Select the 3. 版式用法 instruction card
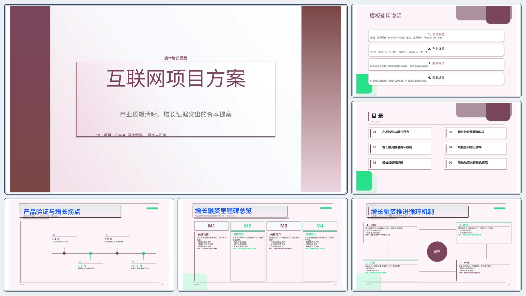Image resolution: width=526 pixels, height=296 pixels. click(436, 65)
